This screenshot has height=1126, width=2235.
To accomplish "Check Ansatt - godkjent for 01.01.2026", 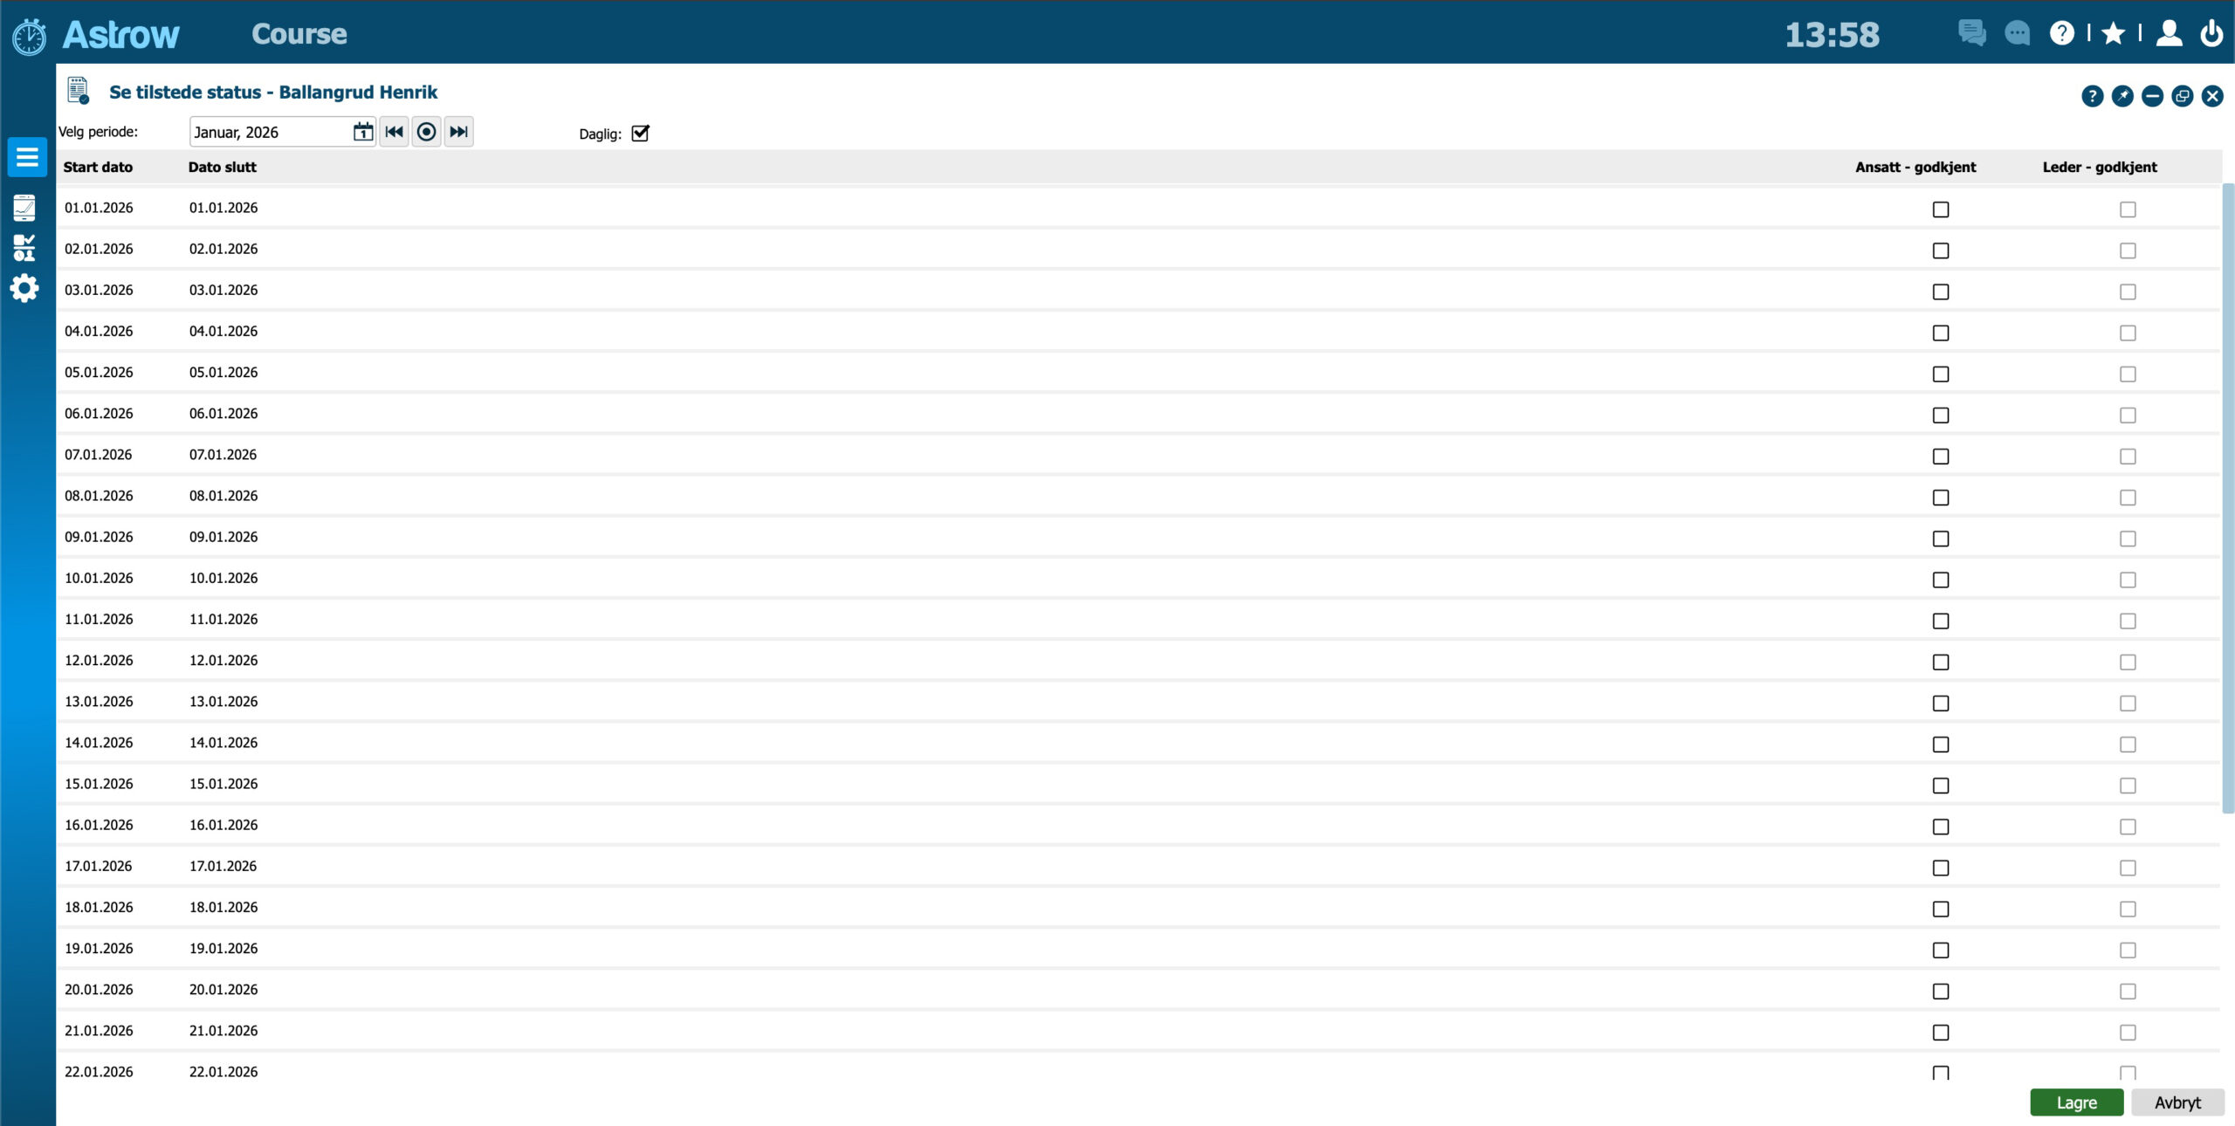I will click(x=1940, y=209).
